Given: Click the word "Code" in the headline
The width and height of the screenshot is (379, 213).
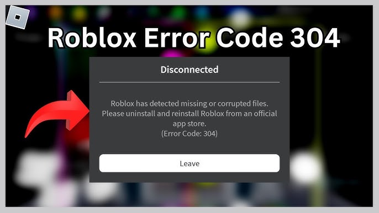Looking at the screenshot, I should (250, 38).
